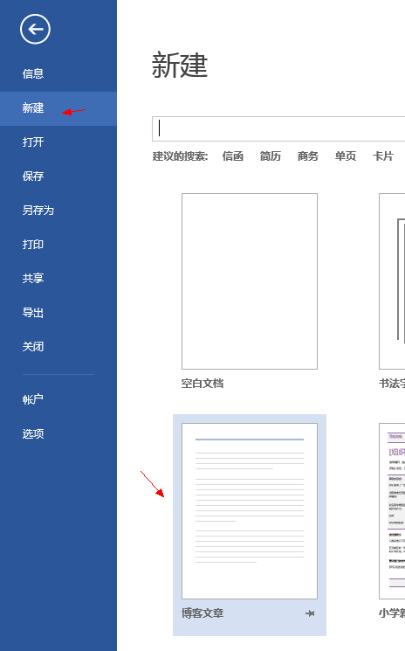Click the 单页 suggested search
The image size is (405, 651).
(x=346, y=156)
